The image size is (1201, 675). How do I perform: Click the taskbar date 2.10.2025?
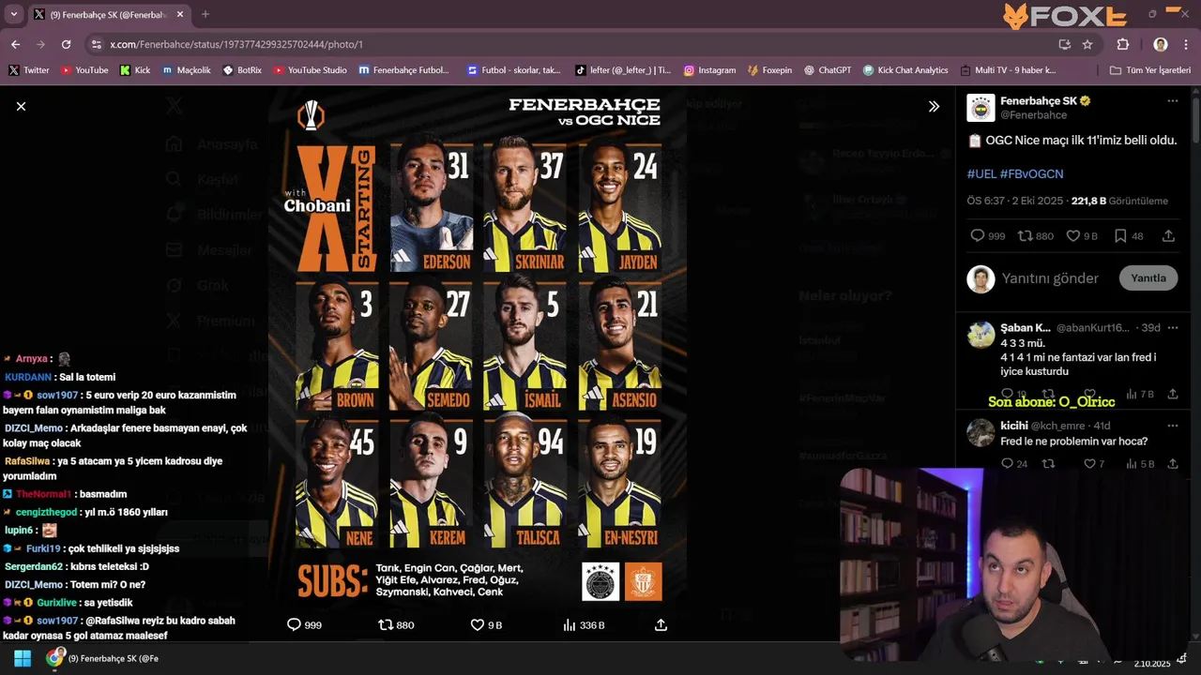(x=1151, y=664)
